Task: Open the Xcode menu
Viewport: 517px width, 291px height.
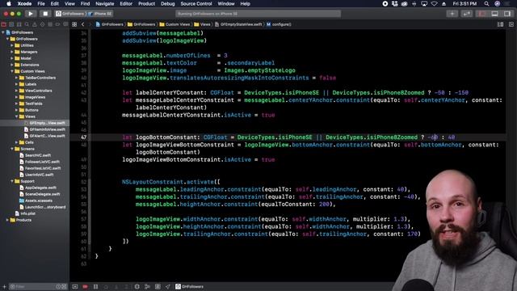Action: coord(24,3)
